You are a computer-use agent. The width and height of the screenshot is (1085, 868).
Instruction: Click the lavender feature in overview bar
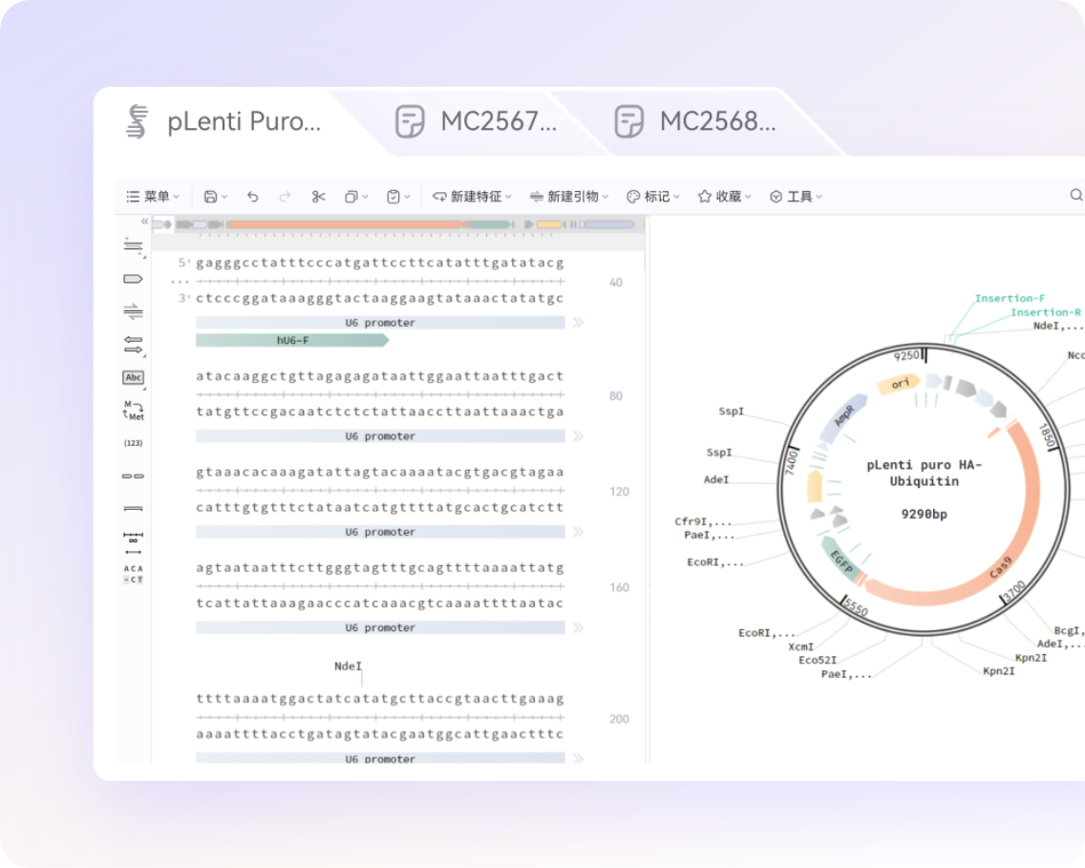[x=609, y=224]
